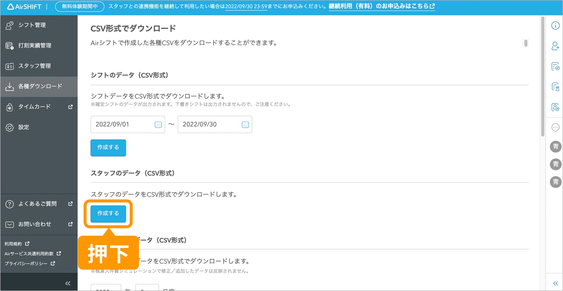Open the start date calendar picker

click(x=158, y=124)
